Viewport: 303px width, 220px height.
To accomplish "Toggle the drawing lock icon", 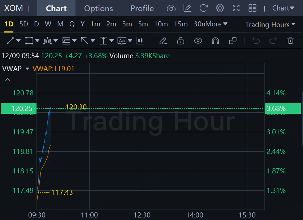I will pos(181,41).
